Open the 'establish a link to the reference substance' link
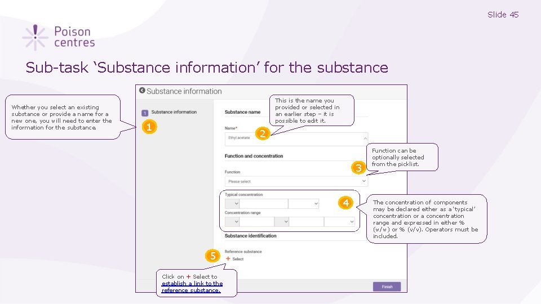 [x=192, y=287]
